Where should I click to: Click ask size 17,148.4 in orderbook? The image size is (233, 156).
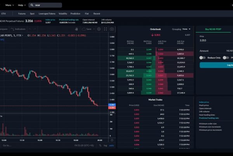[x=181, y=93]
